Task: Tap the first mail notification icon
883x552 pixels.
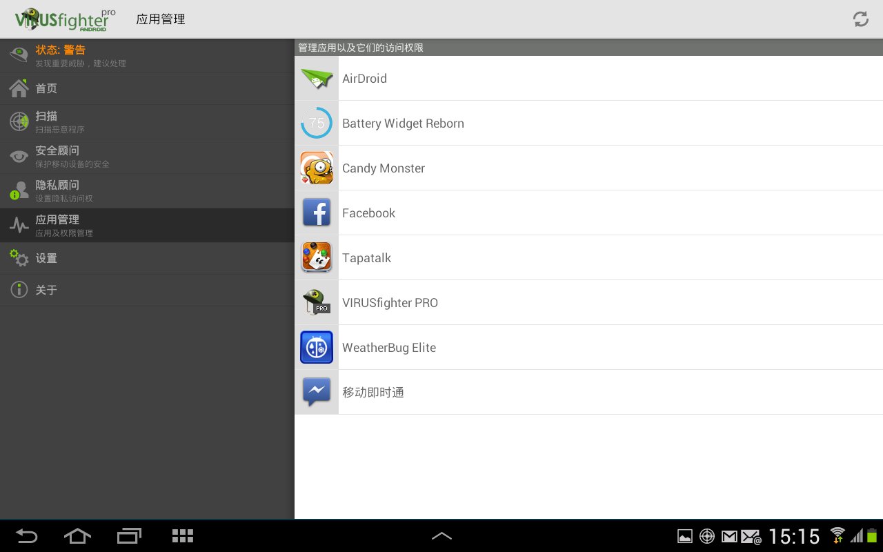Action: point(728,536)
